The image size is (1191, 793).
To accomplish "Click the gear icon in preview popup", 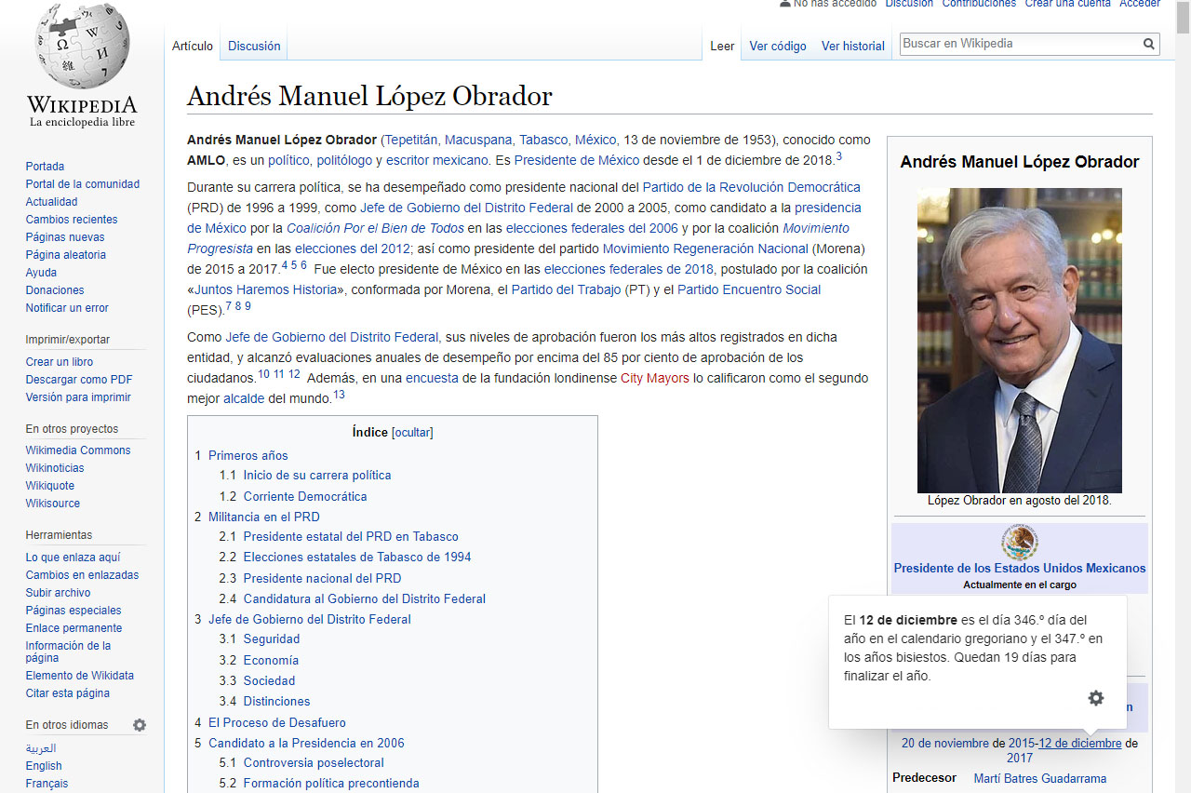I will (1095, 698).
